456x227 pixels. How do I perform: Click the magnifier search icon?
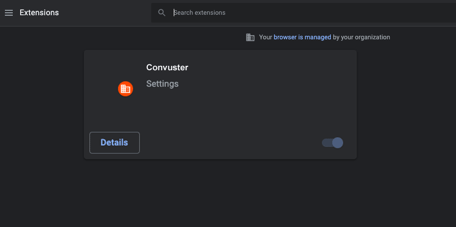(161, 12)
